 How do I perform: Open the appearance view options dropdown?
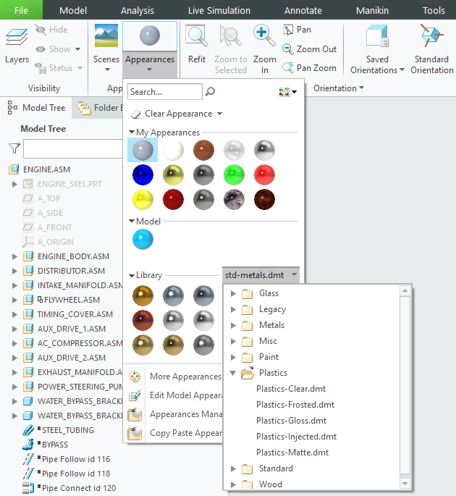coord(288,92)
